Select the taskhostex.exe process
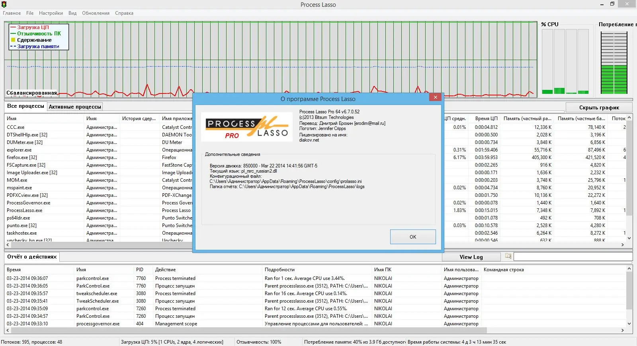Screen dimensions: 637x346 (x=21, y=233)
